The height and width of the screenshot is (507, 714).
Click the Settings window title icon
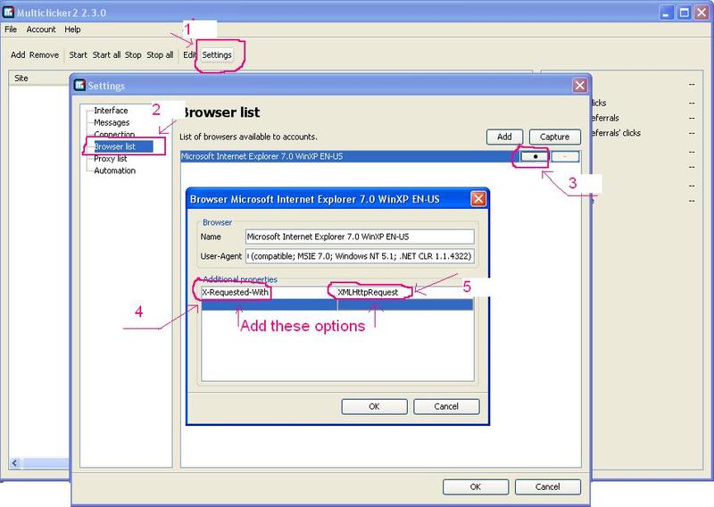79,85
